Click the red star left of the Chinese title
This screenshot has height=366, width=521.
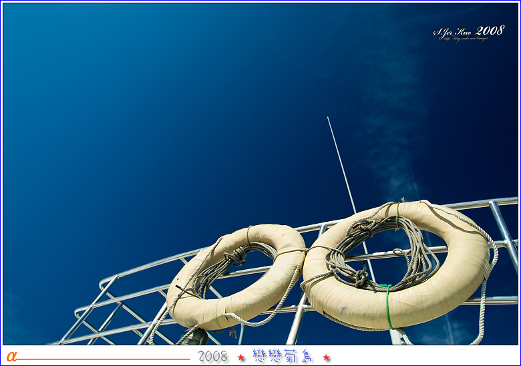241,357
